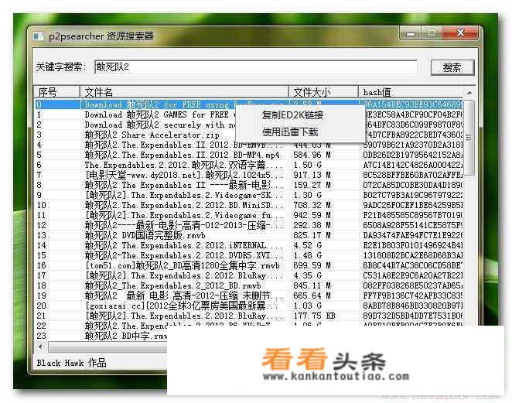512x403 pixels.
Task: Choose 使用迅雷下载 from context menu
Action: (x=290, y=131)
